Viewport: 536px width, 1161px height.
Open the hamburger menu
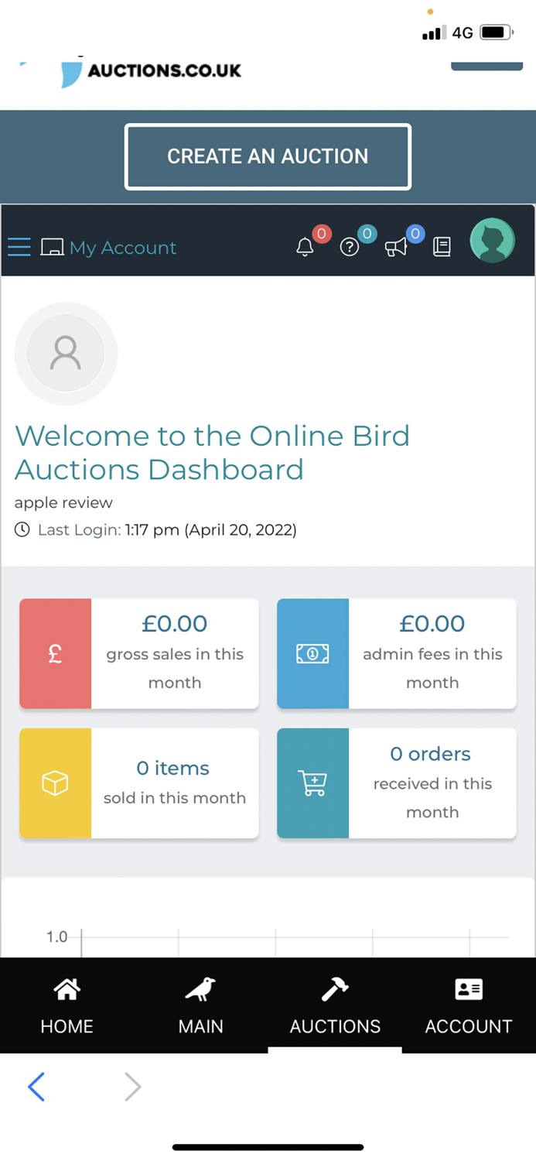click(x=19, y=246)
